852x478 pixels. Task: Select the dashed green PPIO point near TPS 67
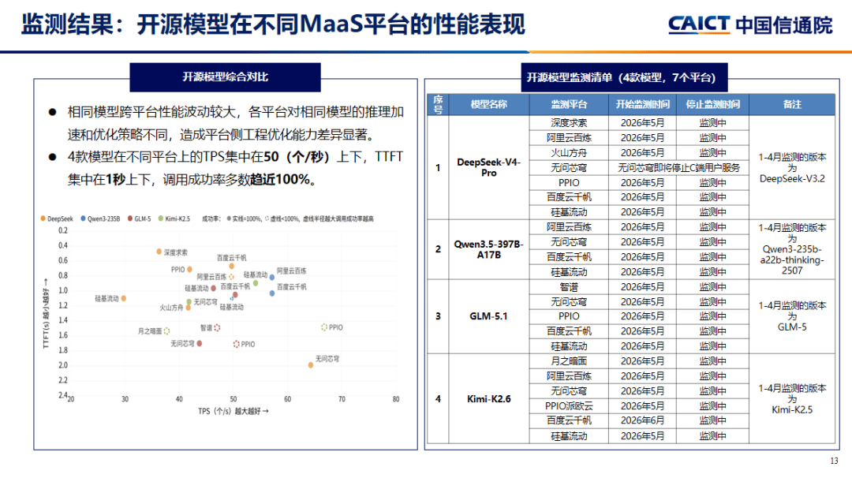pos(324,327)
